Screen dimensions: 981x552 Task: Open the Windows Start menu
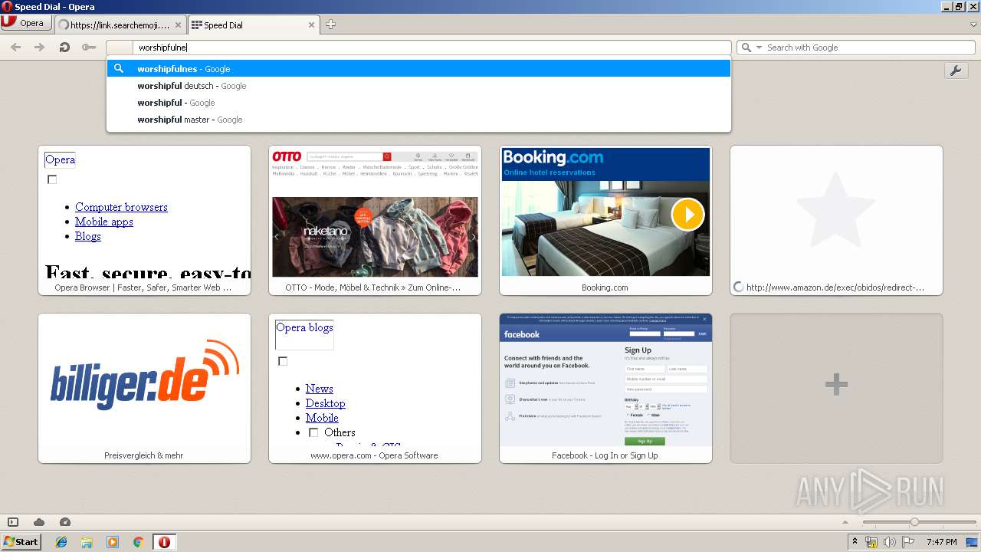coord(21,541)
